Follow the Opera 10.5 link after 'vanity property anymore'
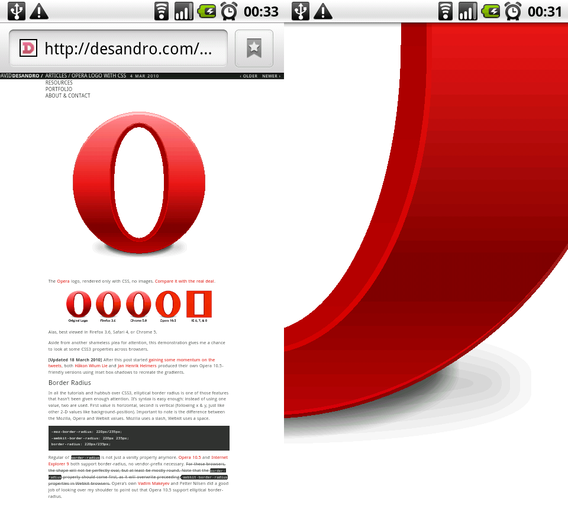 [x=189, y=457]
